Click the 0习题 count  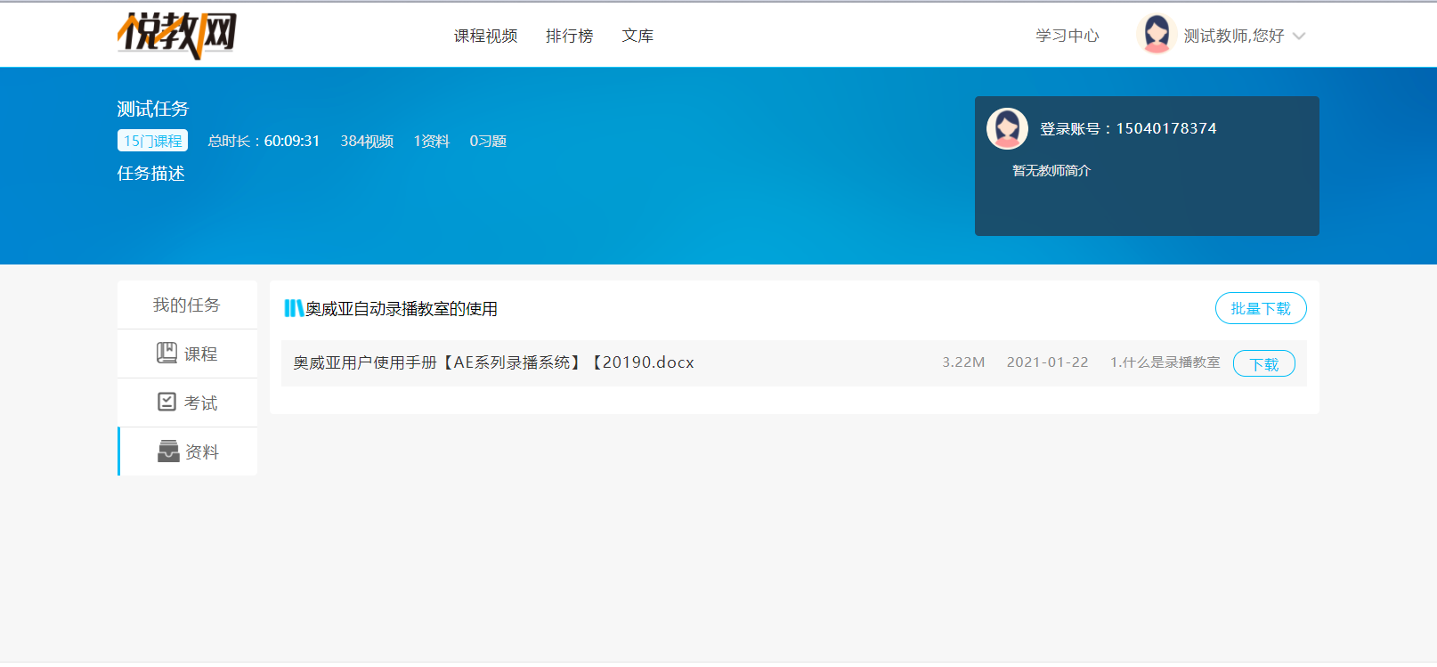[488, 141]
